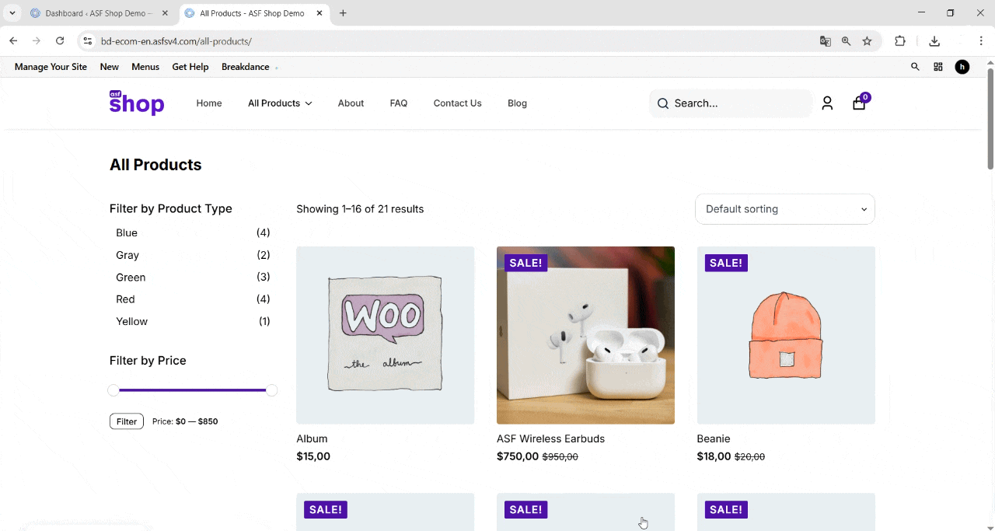Screen dimensions: 995x531
Task: Filter products by Yellow
Action: [x=131, y=322]
